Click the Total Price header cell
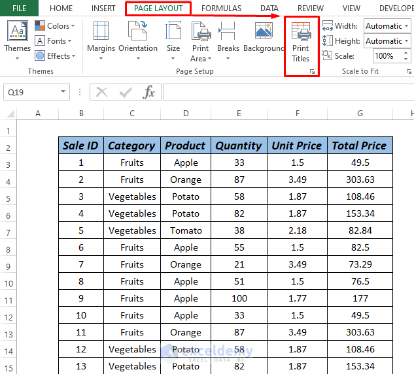The width and height of the screenshot is (414, 374). tap(360, 146)
